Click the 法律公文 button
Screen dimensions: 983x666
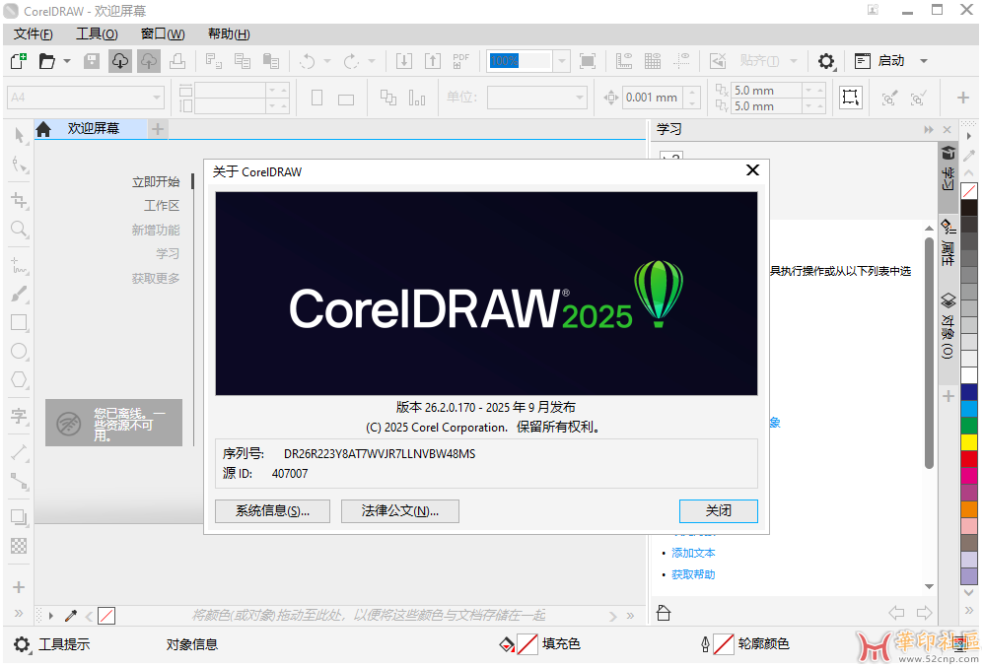[x=399, y=511]
